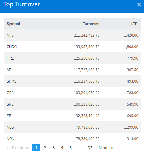Click the right double-arrow pagination icon
The width and height of the screenshot is (144, 158).
pyautogui.click(x=112, y=148)
